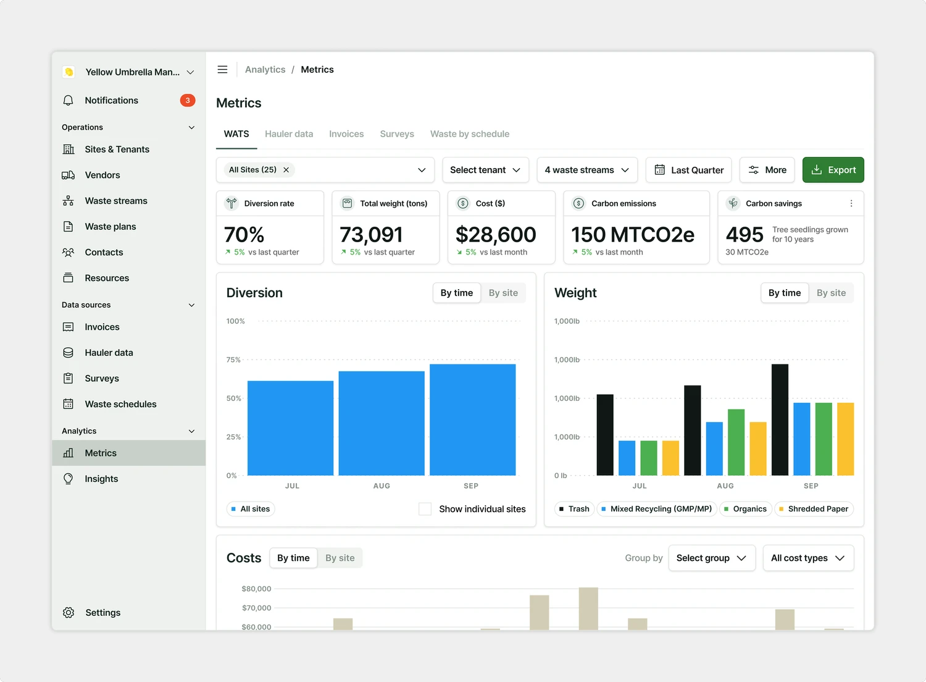The image size is (926, 682).
Task: Click the Surveys clipboard icon in sidebar
Action: pos(69,378)
